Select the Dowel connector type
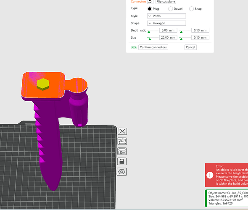Viewport: 248px width, 210px height. (x=171, y=9)
